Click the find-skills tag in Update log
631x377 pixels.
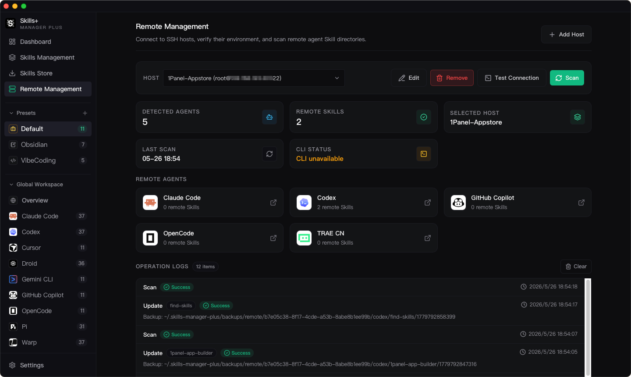pyautogui.click(x=181, y=306)
